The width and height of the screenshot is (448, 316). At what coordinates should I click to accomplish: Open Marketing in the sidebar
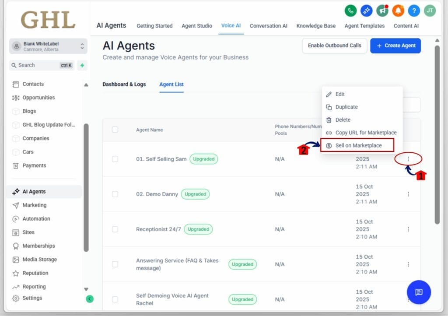(x=34, y=205)
